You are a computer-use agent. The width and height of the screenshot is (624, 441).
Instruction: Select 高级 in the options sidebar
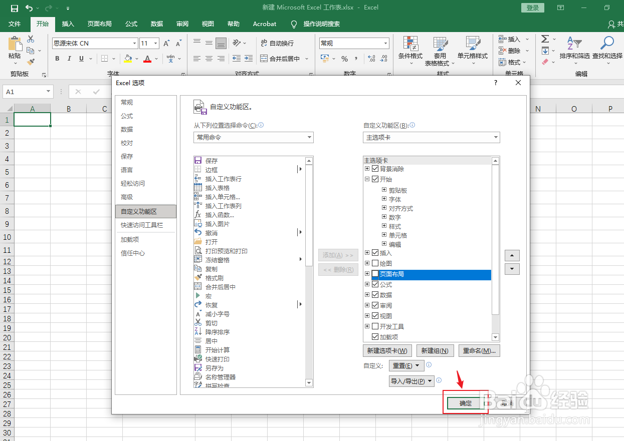146,197
